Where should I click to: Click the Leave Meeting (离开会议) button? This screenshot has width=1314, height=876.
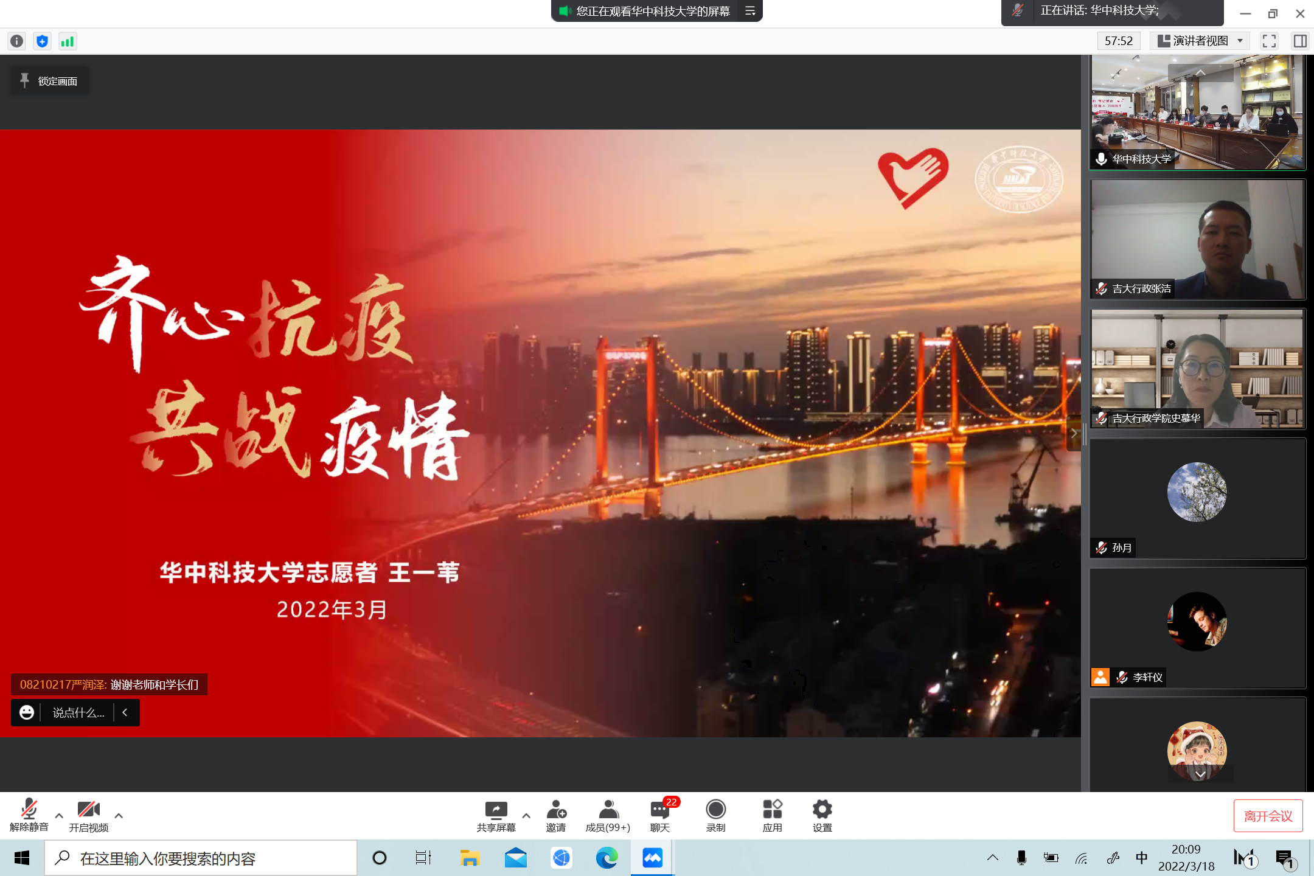click(x=1268, y=816)
